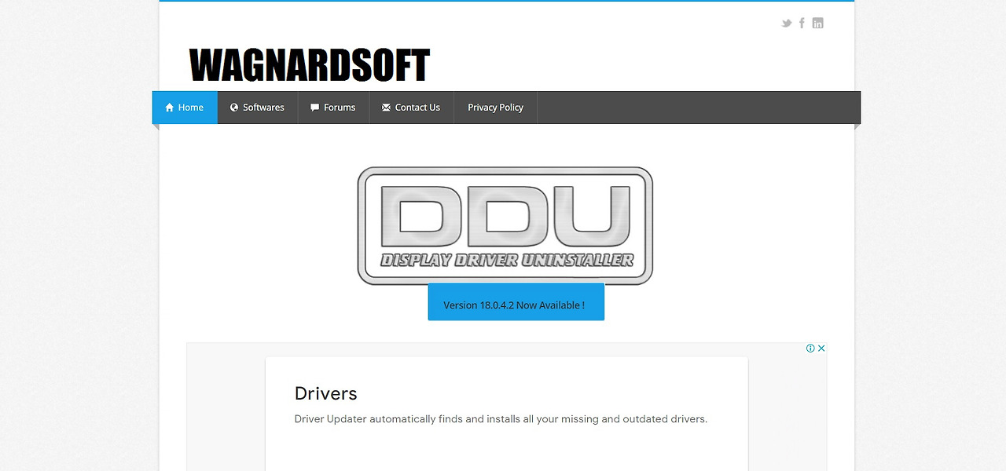This screenshot has height=471, width=1006.
Task: Click the house icon beside Home
Action: tap(168, 108)
